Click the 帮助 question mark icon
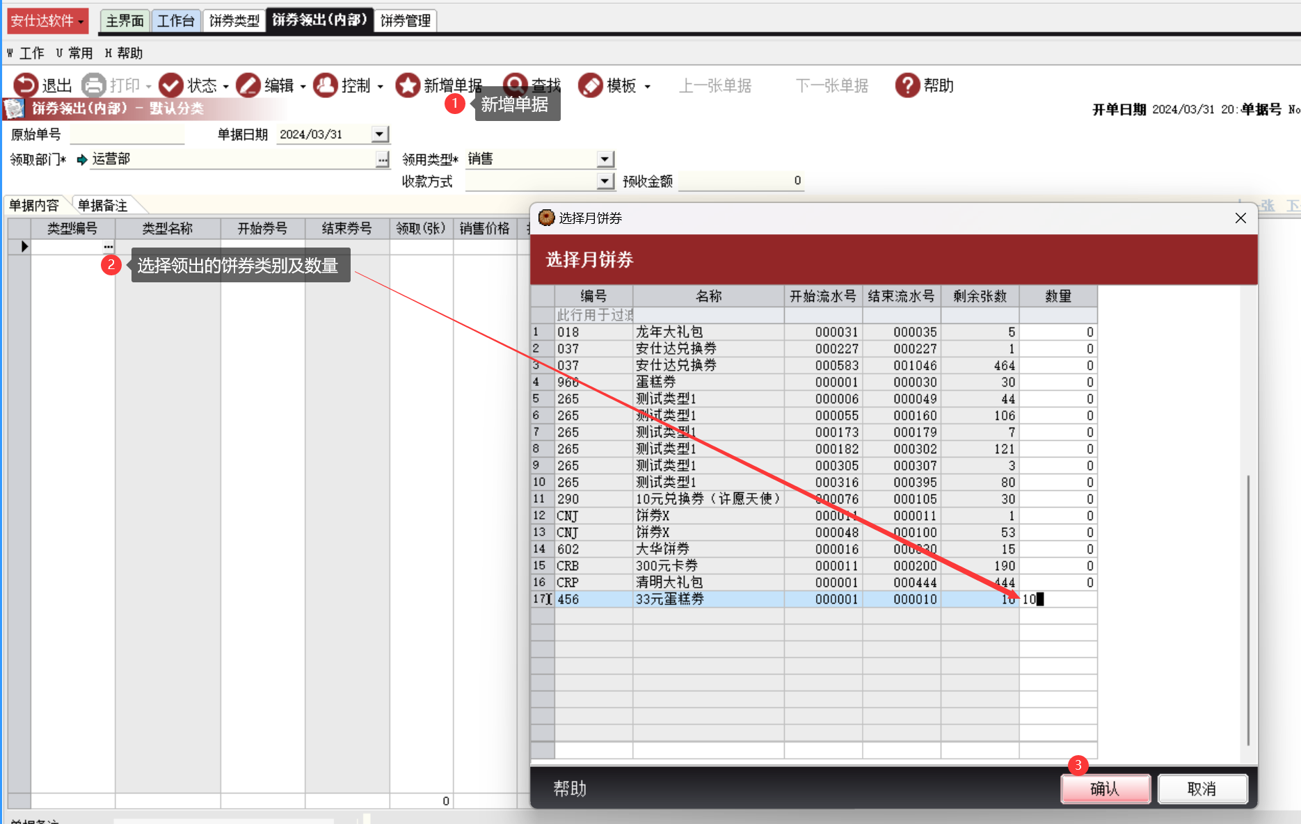This screenshot has width=1301, height=824. coord(907,86)
